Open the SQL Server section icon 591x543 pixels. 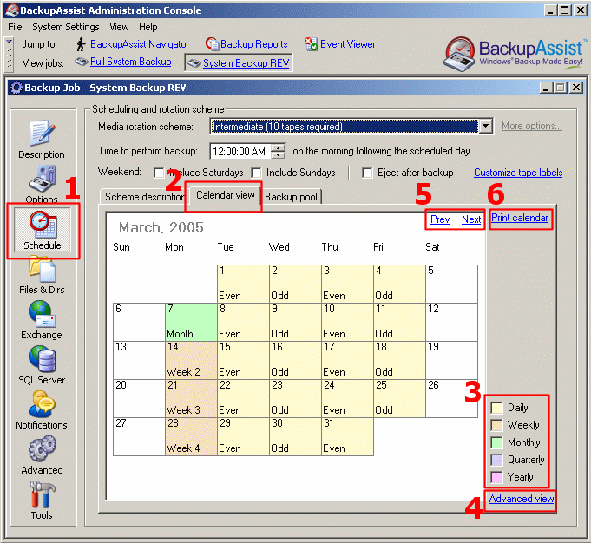(42, 359)
